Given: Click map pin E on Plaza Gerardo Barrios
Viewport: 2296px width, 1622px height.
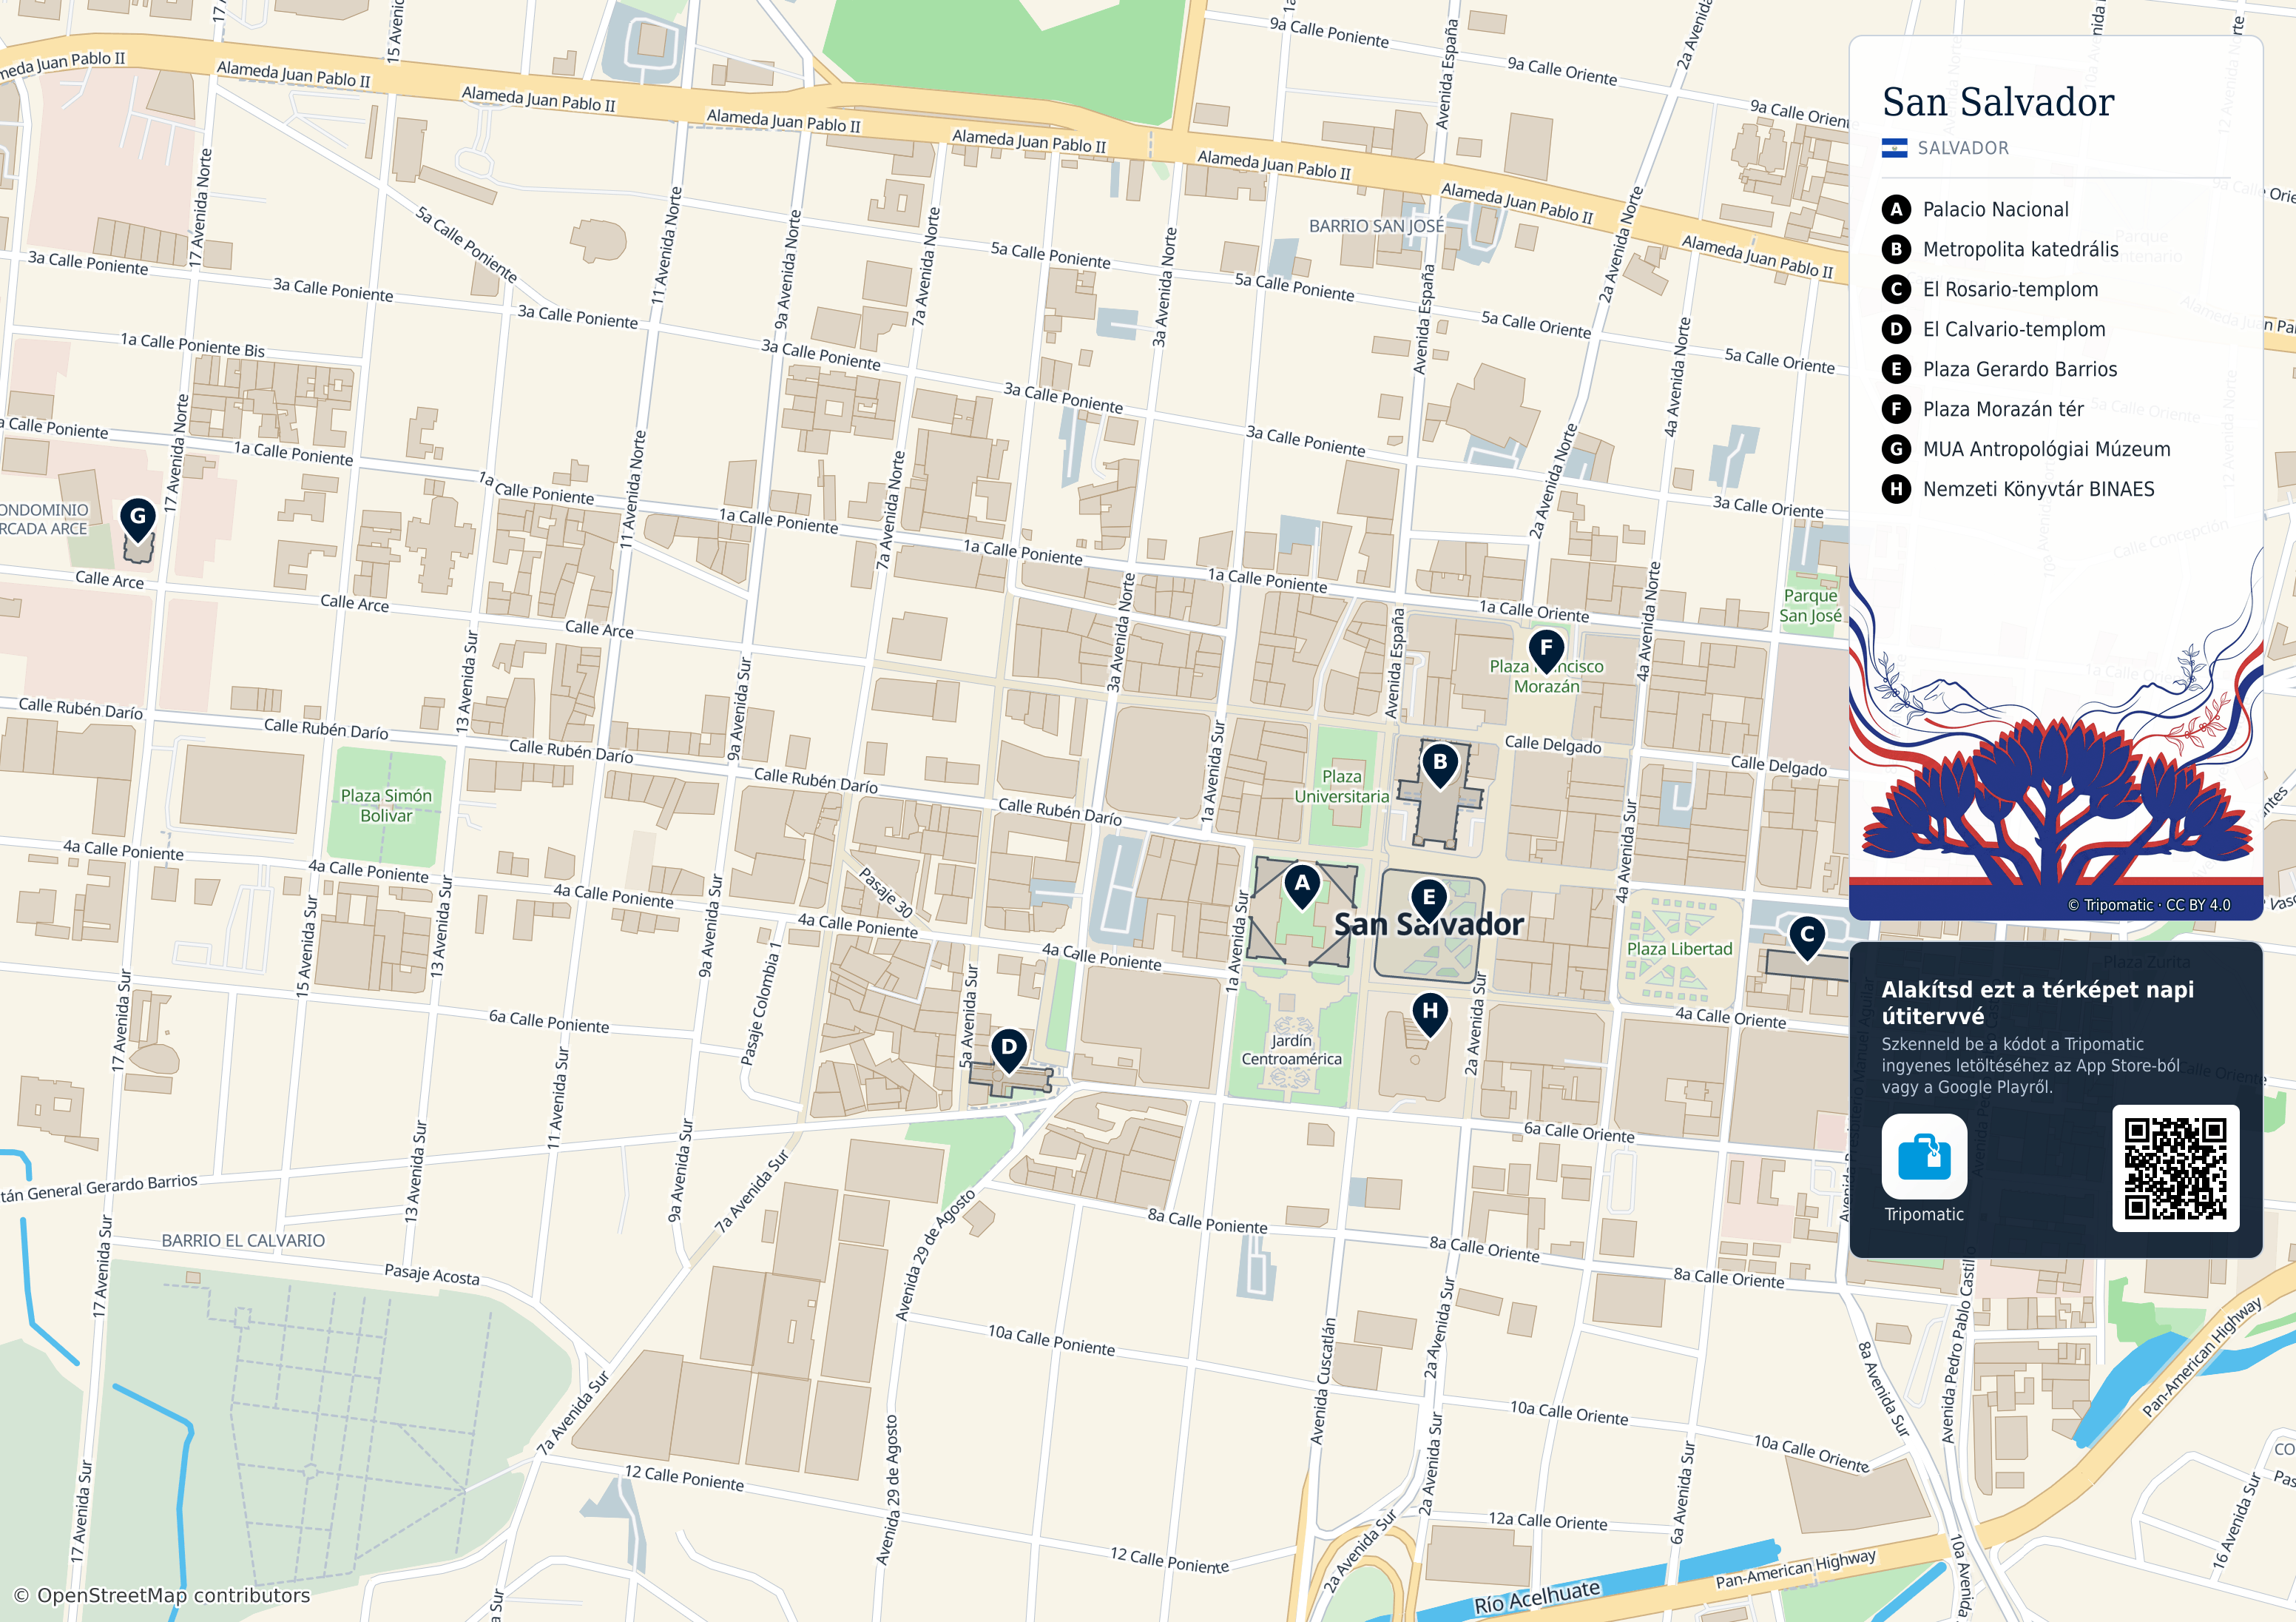Looking at the screenshot, I should (x=1429, y=901).
